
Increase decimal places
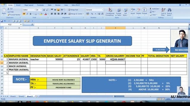coord(99,14)
